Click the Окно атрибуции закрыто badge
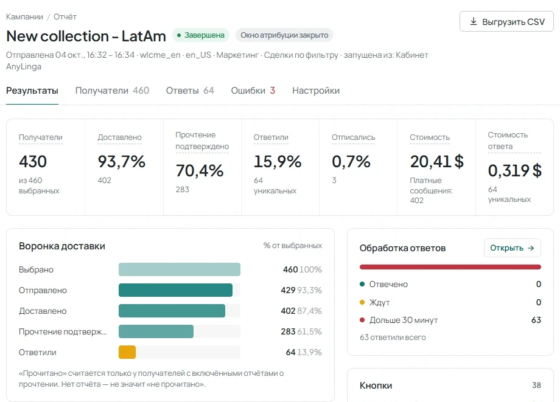 284,35
